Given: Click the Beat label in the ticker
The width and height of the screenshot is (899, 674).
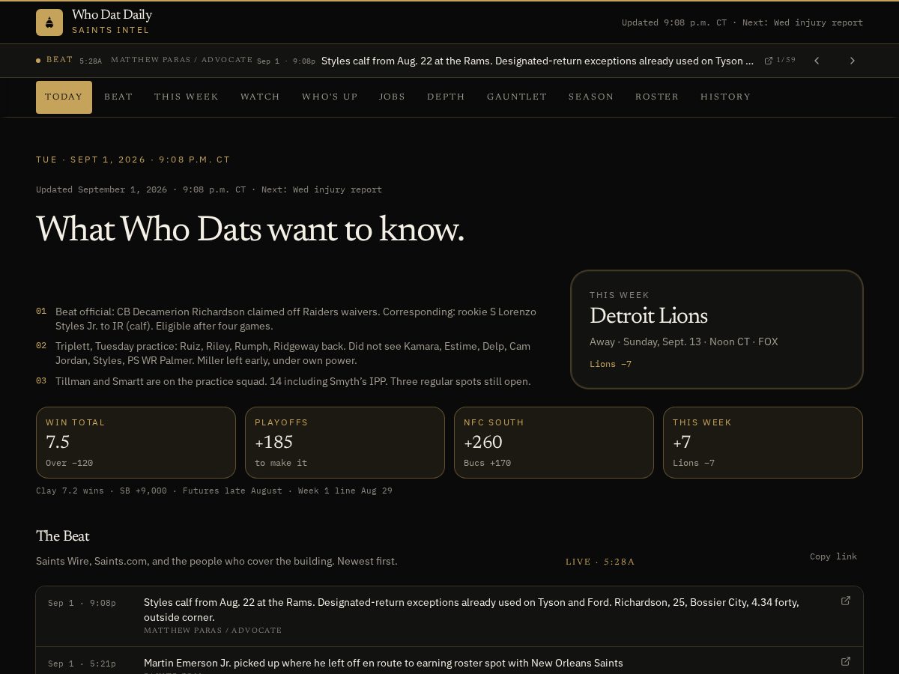Looking at the screenshot, I should point(59,60).
